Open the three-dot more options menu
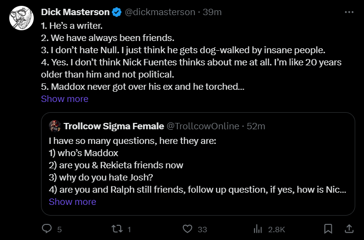 348,12
